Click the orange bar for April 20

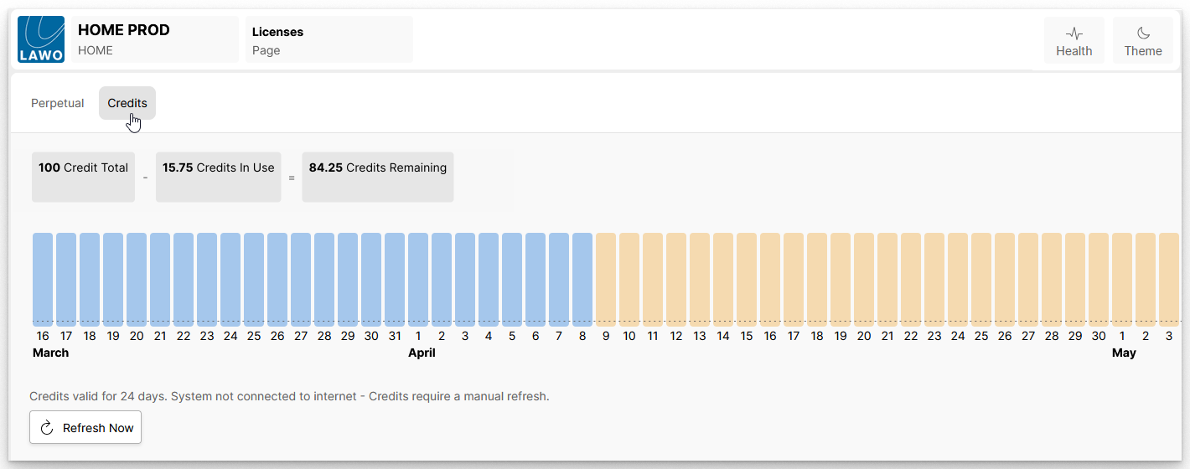[864, 279]
